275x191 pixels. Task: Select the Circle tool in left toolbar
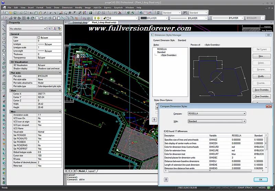coord(4,51)
